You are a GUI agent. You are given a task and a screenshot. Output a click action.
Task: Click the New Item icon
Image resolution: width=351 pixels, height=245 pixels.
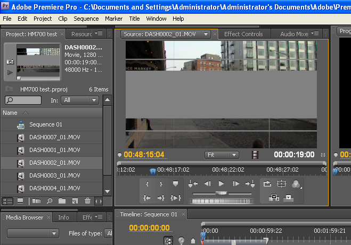pyautogui.click(x=75, y=201)
